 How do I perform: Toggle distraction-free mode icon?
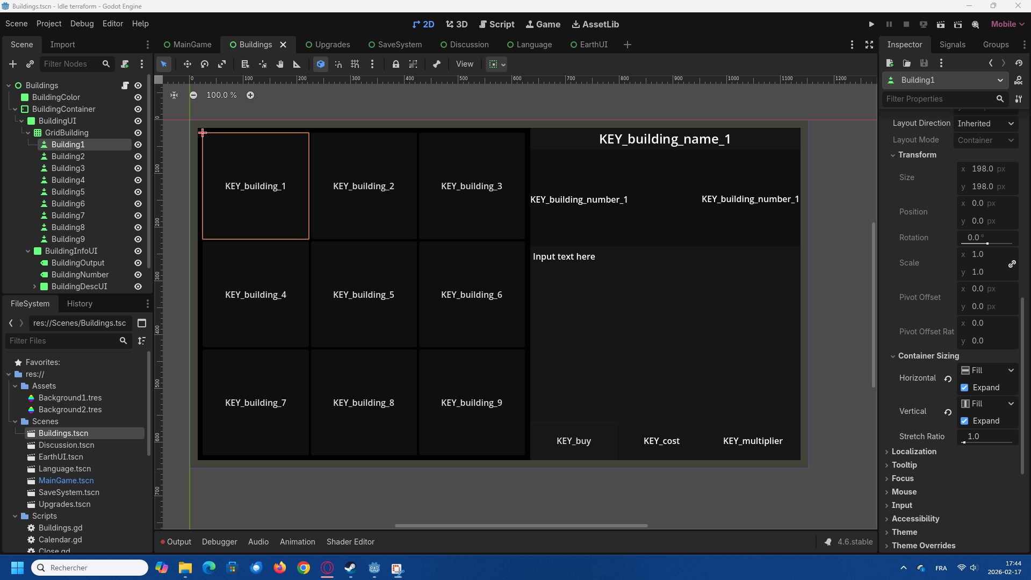coord(869,45)
